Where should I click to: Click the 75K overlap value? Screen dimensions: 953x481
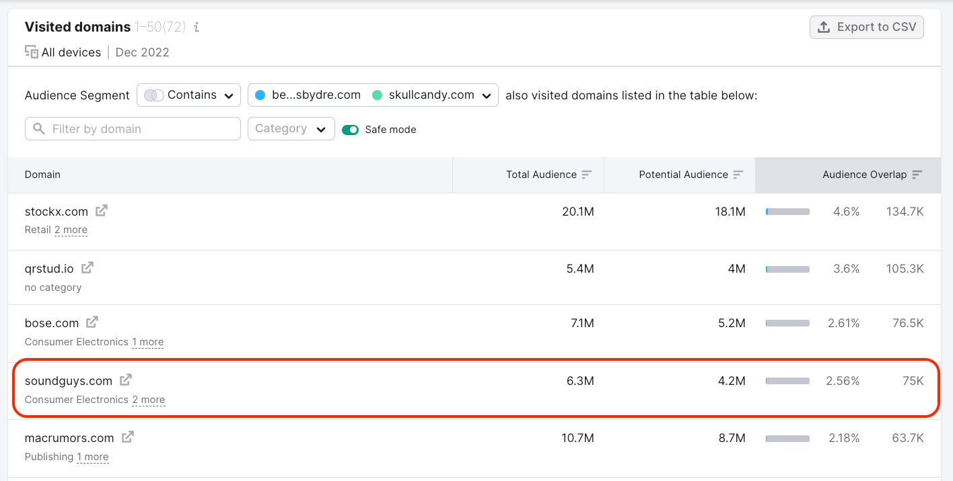913,381
